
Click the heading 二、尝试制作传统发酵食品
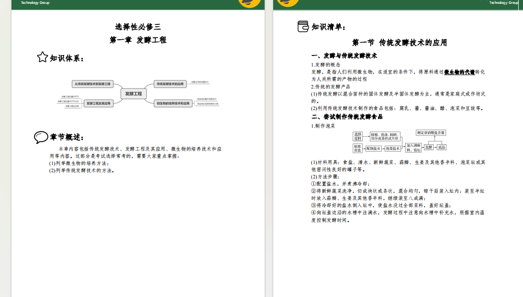[347, 117]
